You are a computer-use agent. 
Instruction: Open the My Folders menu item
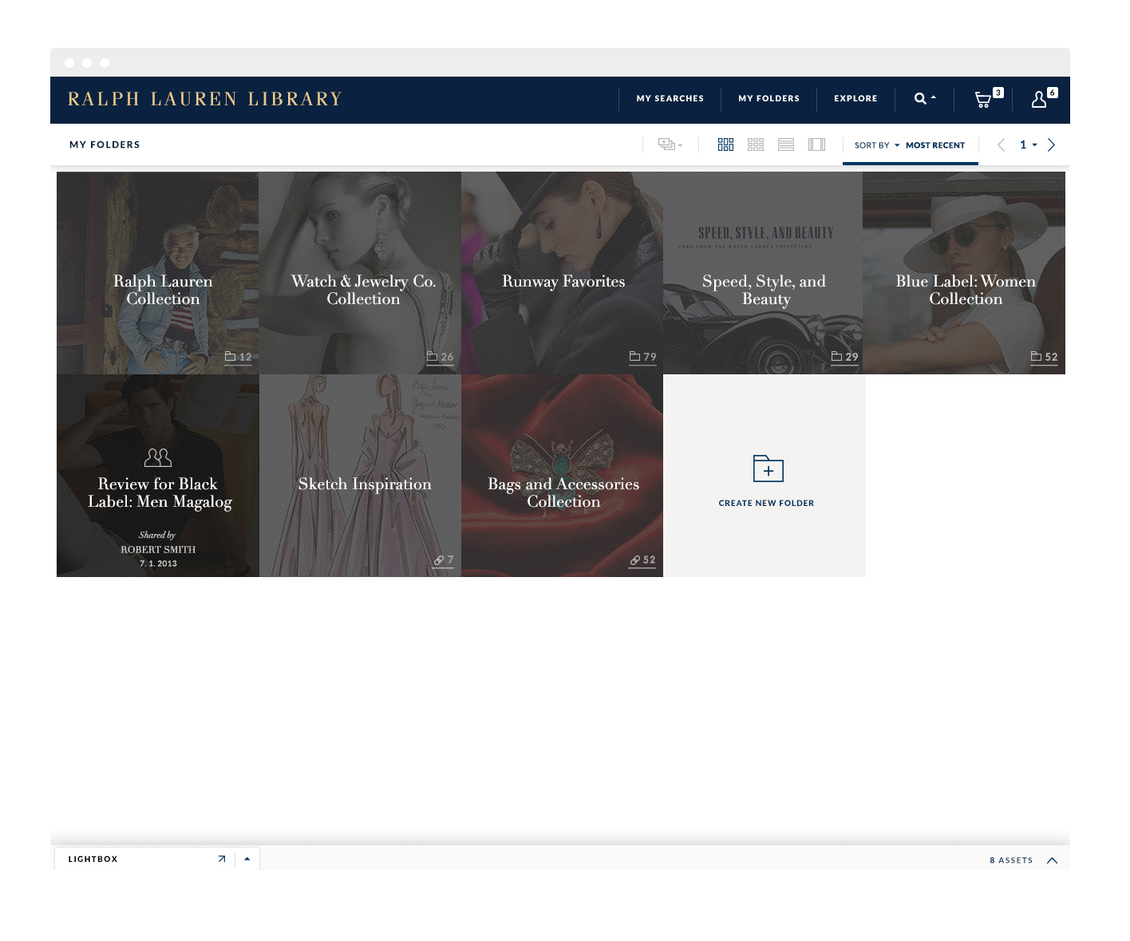tap(769, 99)
